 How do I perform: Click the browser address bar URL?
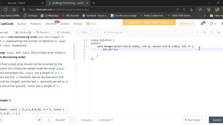click(58, 9)
